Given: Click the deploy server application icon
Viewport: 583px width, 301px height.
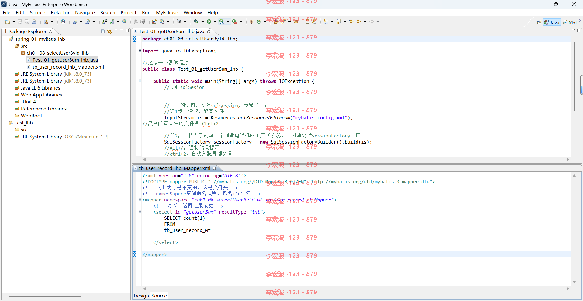Looking at the screenshot, I should pos(104,22).
